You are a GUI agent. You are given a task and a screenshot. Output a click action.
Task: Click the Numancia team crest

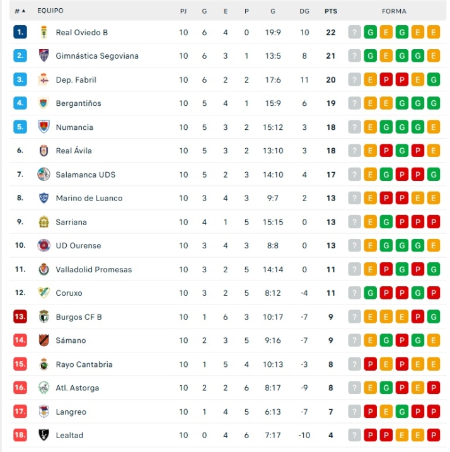pyautogui.click(x=43, y=127)
